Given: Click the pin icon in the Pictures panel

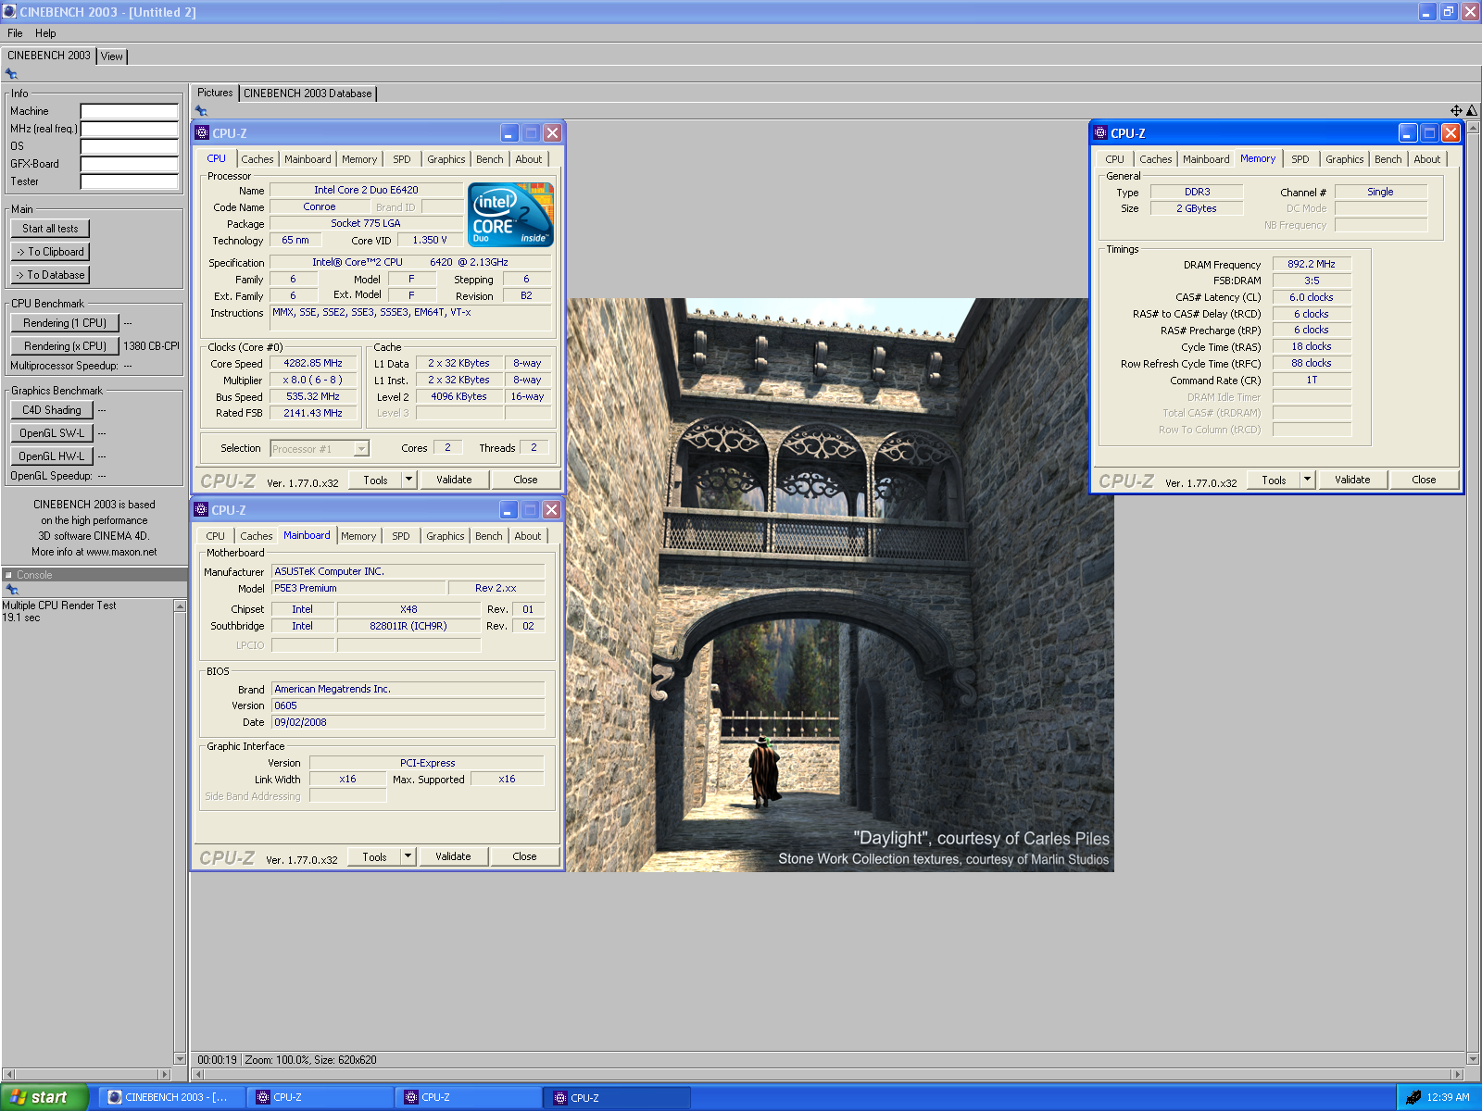Looking at the screenshot, I should pyautogui.click(x=201, y=111).
